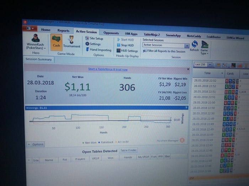Sort open tables by Pot column
This screenshot has height=186, width=249.
[x=65, y=159]
